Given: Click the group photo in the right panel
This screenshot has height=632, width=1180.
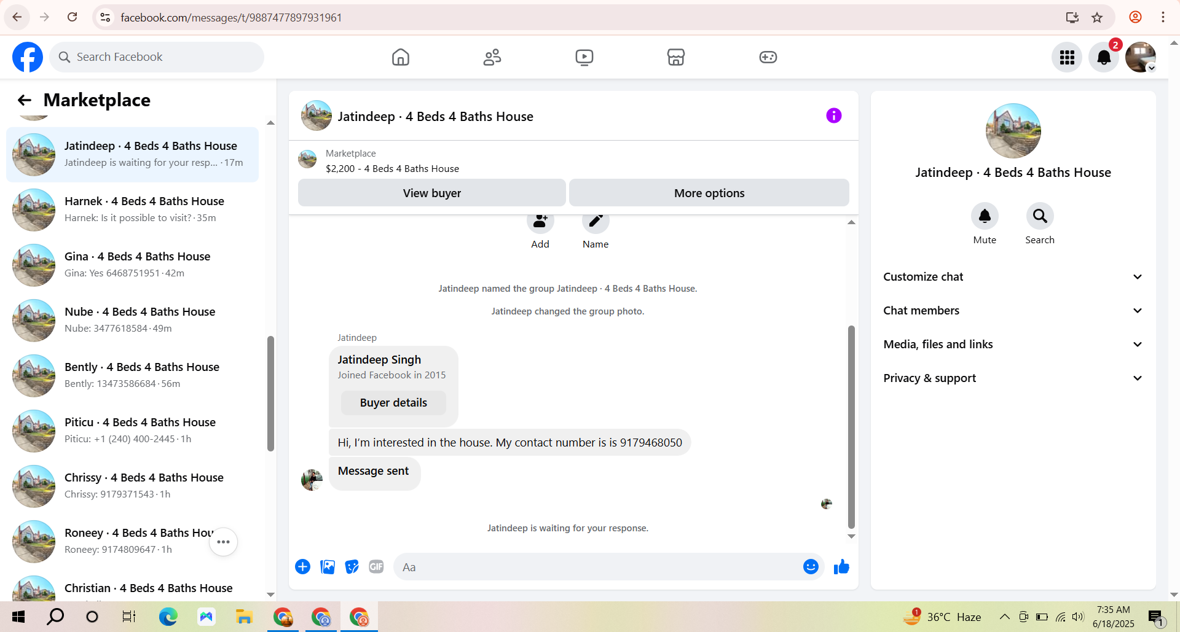Looking at the screenshot, I should tap(1013, 131).
